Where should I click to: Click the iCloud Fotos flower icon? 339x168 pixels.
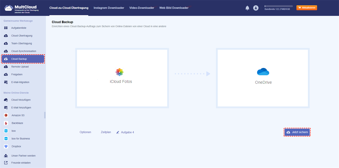119,72
